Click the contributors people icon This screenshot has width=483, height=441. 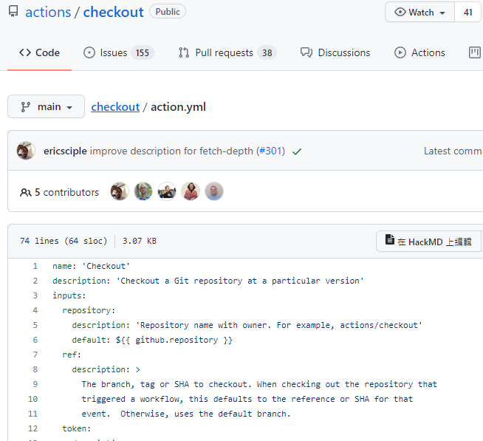(x=26, y=193)
